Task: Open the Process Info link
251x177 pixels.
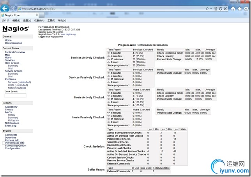Action: point(12,140)
